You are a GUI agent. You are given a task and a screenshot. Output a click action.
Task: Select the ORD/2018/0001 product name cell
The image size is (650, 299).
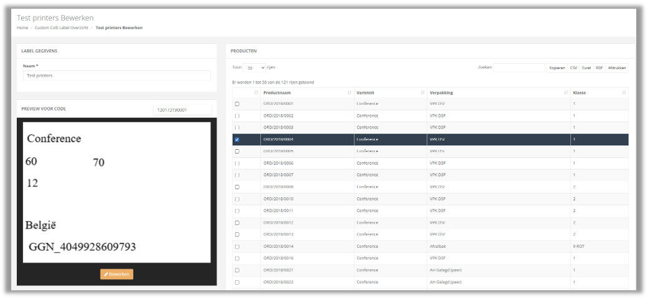(x=307, y=104)
